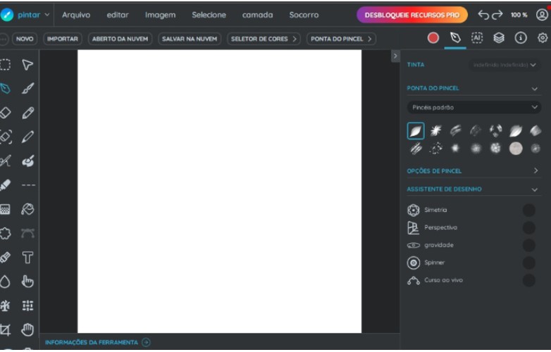Select the arrow move tool

(27, 65)
